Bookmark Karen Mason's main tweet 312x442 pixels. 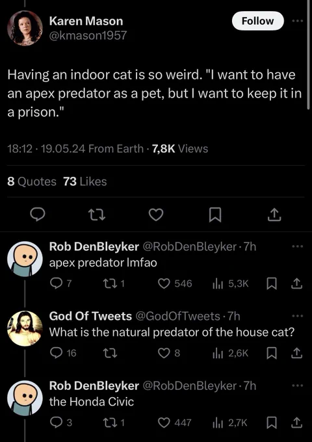215,214
